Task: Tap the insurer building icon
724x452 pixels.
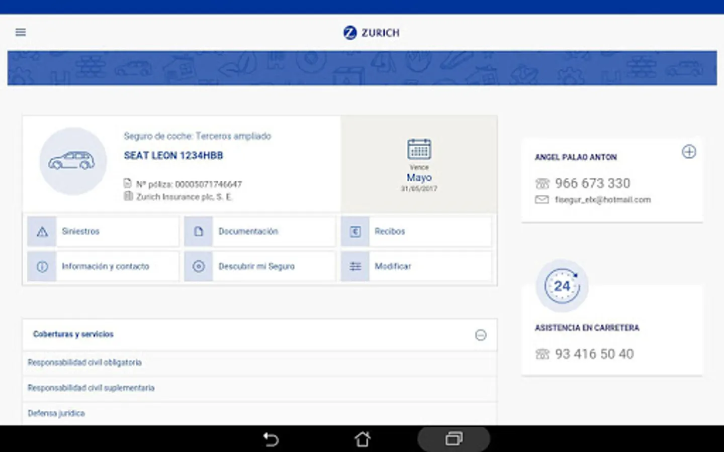Action: click(128, 196)
